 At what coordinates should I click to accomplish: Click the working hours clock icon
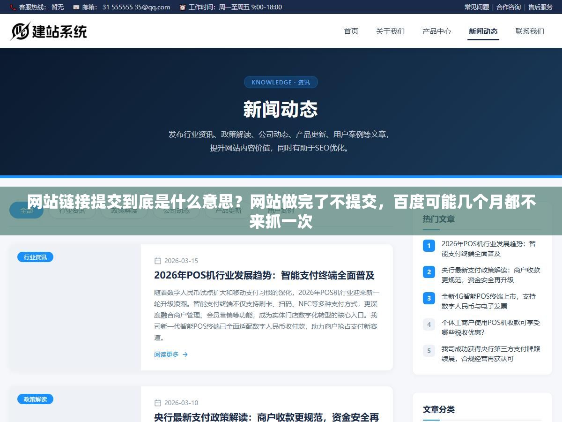[x=182, y=7]
